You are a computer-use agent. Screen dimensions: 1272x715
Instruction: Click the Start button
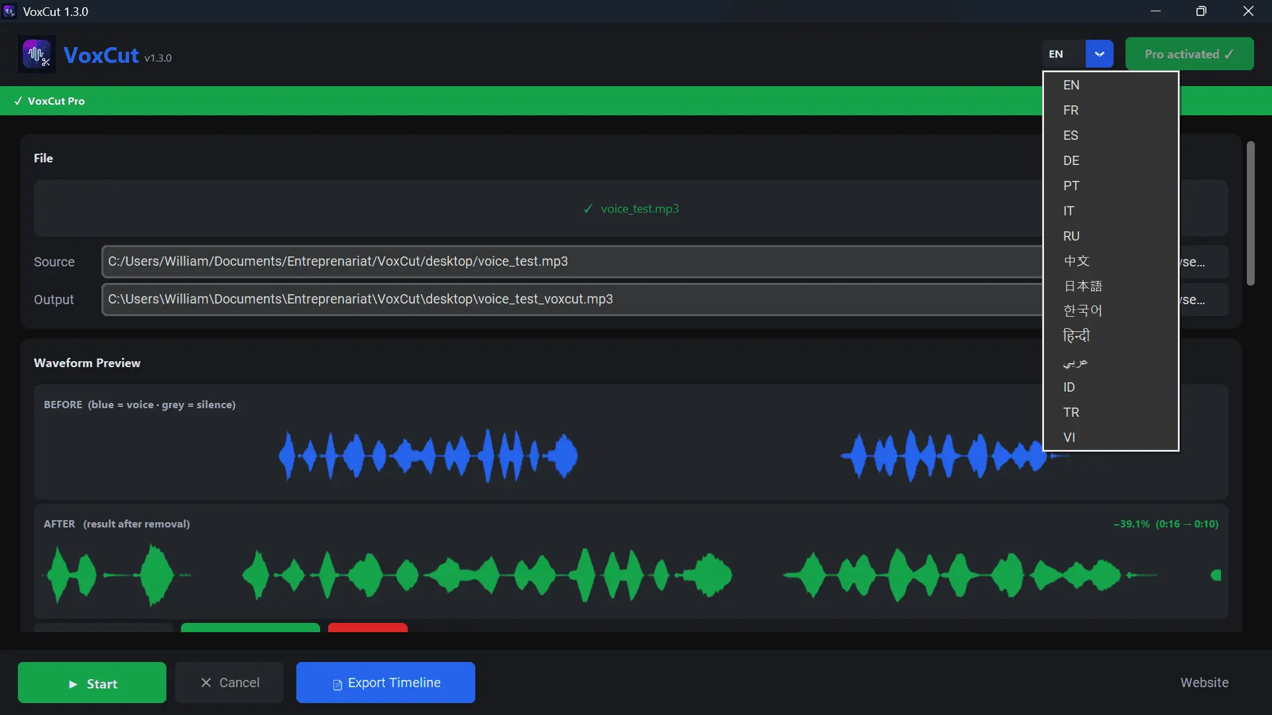pyautogui.click(x=92, y=683)
